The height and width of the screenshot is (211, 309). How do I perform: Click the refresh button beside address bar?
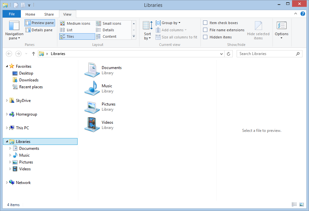[229, 54]
